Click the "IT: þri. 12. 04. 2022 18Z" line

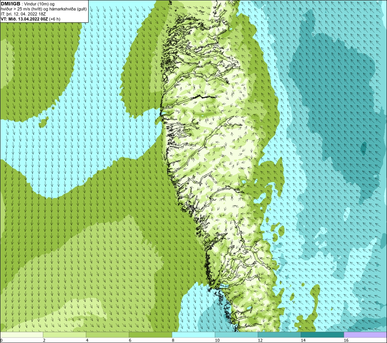coord(23,14)
